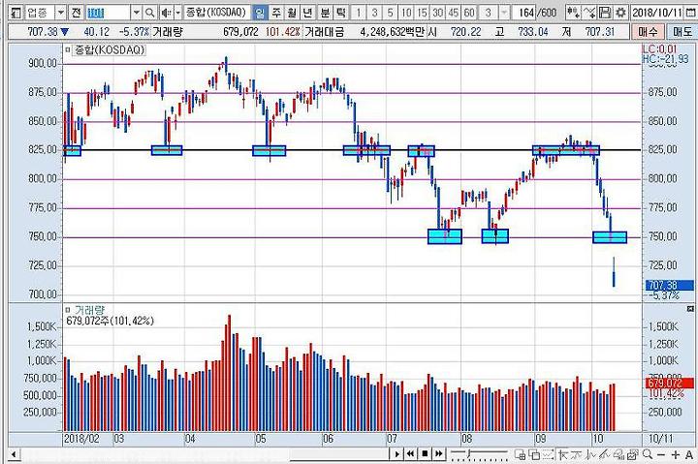Click the chart layout icon at toolbar start

(x=15, y=13)
